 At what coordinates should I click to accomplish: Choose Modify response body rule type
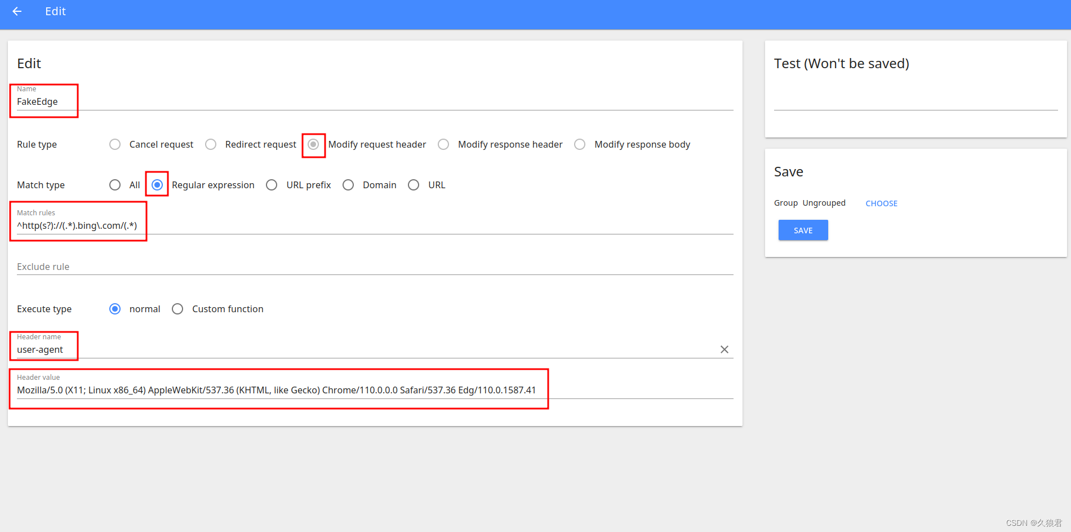580,144
